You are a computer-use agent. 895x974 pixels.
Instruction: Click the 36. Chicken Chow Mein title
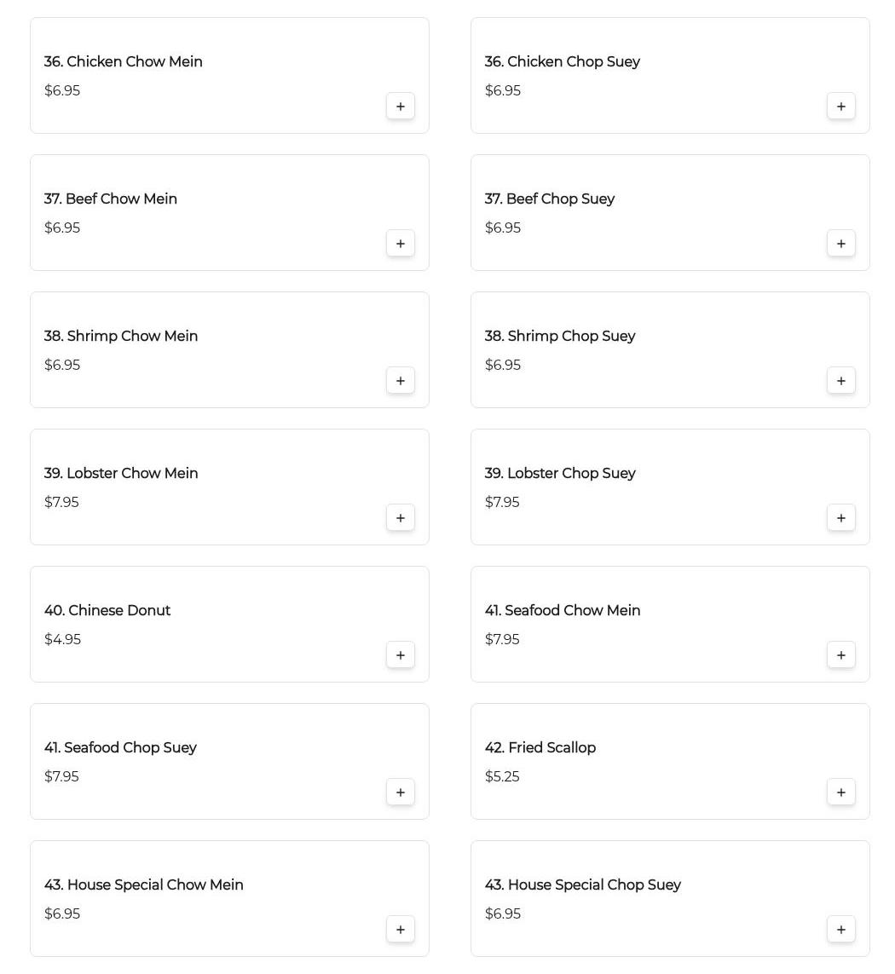coord(123,61)
